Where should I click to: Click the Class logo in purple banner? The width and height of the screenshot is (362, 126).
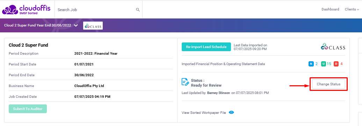pos(93,26)
